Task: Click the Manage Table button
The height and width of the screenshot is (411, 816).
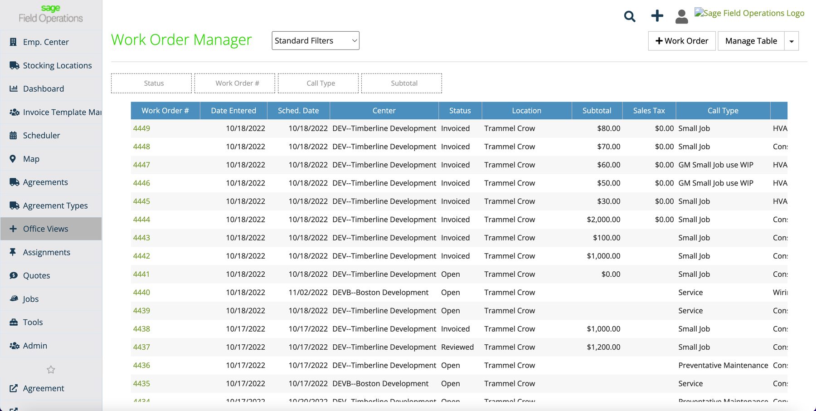Action: (751, 41)
